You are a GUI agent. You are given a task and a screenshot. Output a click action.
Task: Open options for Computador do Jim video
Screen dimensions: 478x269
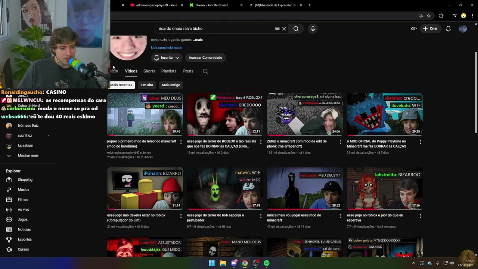coord(181,216)
